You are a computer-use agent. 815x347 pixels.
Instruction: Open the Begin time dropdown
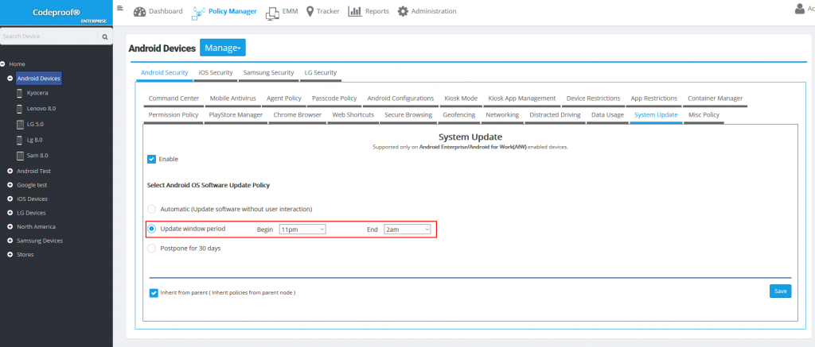302,229
